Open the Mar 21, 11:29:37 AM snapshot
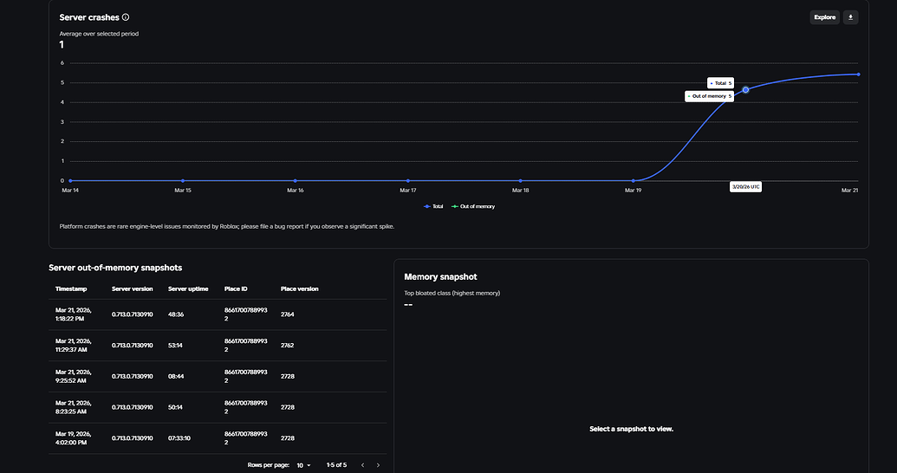 (x=218, y=346)
